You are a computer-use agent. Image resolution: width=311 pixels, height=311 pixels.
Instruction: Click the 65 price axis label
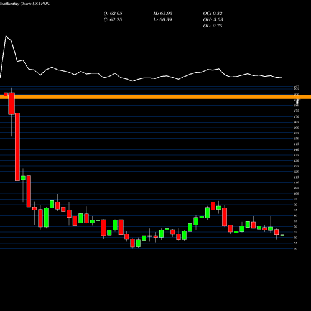pos(295,232)
